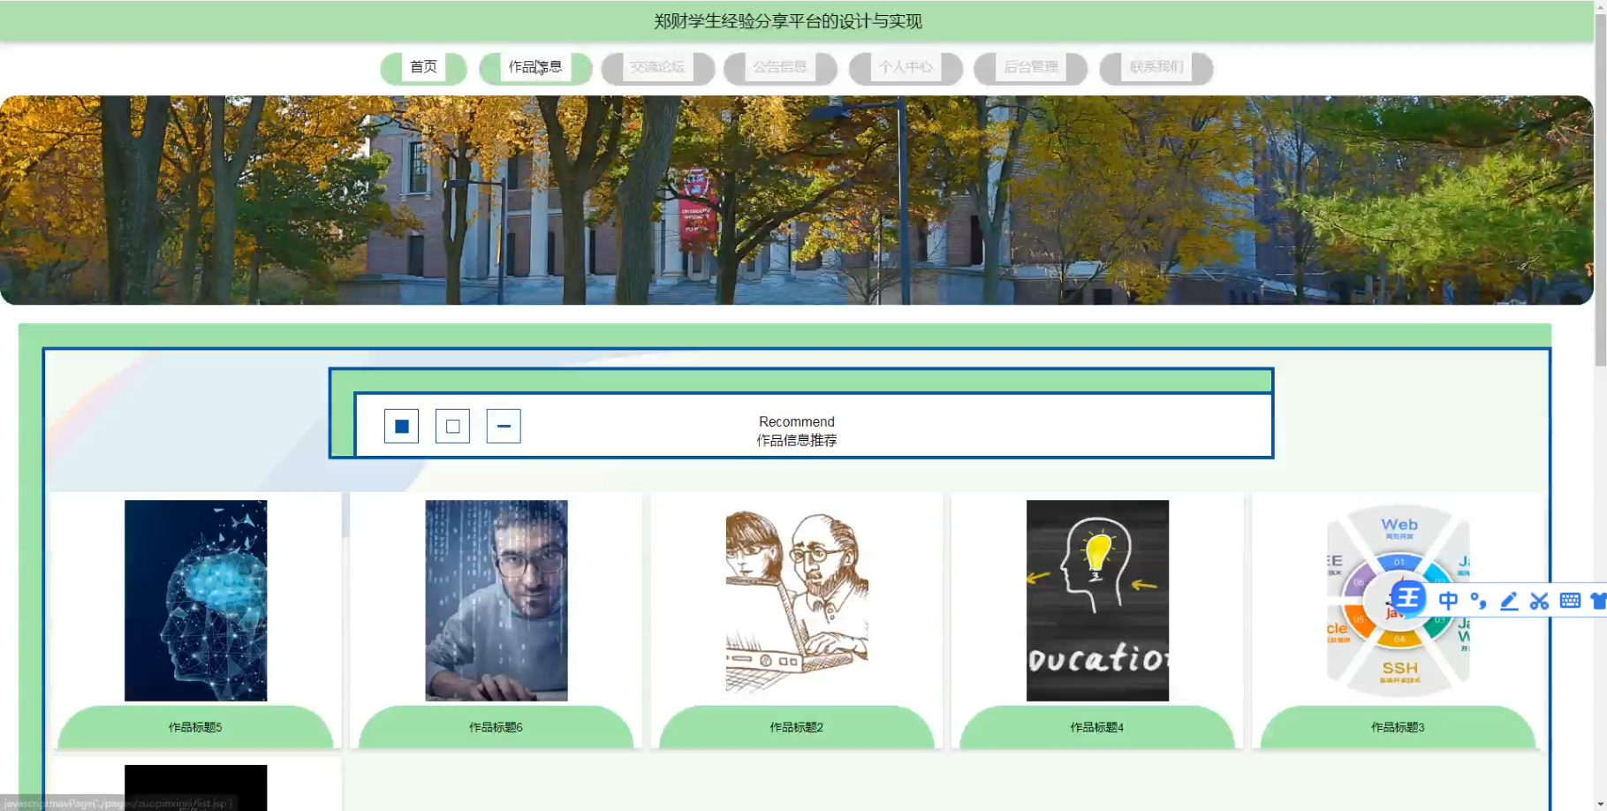Toggle the 中 Chinese/English input mode

pos(1448,601)
